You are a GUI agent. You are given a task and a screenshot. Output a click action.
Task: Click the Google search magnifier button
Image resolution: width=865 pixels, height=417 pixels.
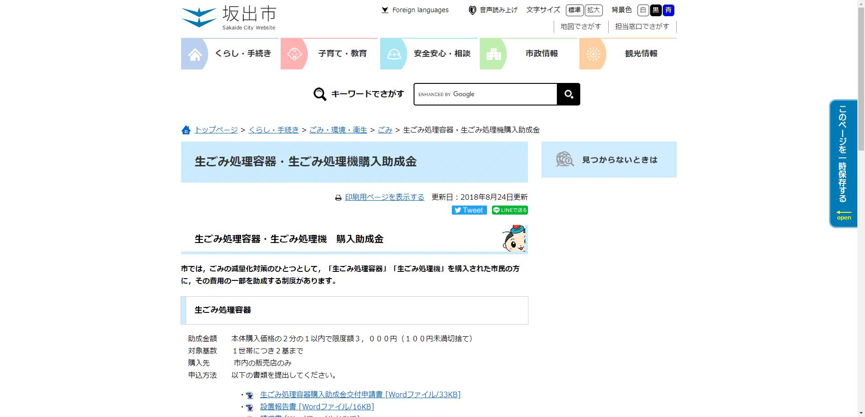(x=569, y=94)
